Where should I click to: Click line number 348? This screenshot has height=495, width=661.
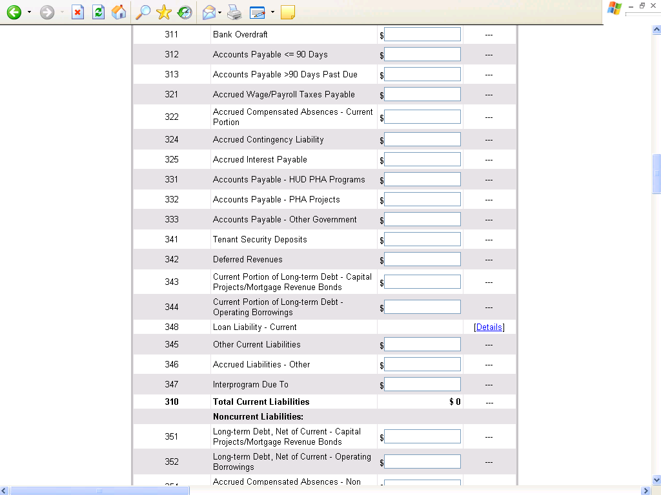click(172, 327)
